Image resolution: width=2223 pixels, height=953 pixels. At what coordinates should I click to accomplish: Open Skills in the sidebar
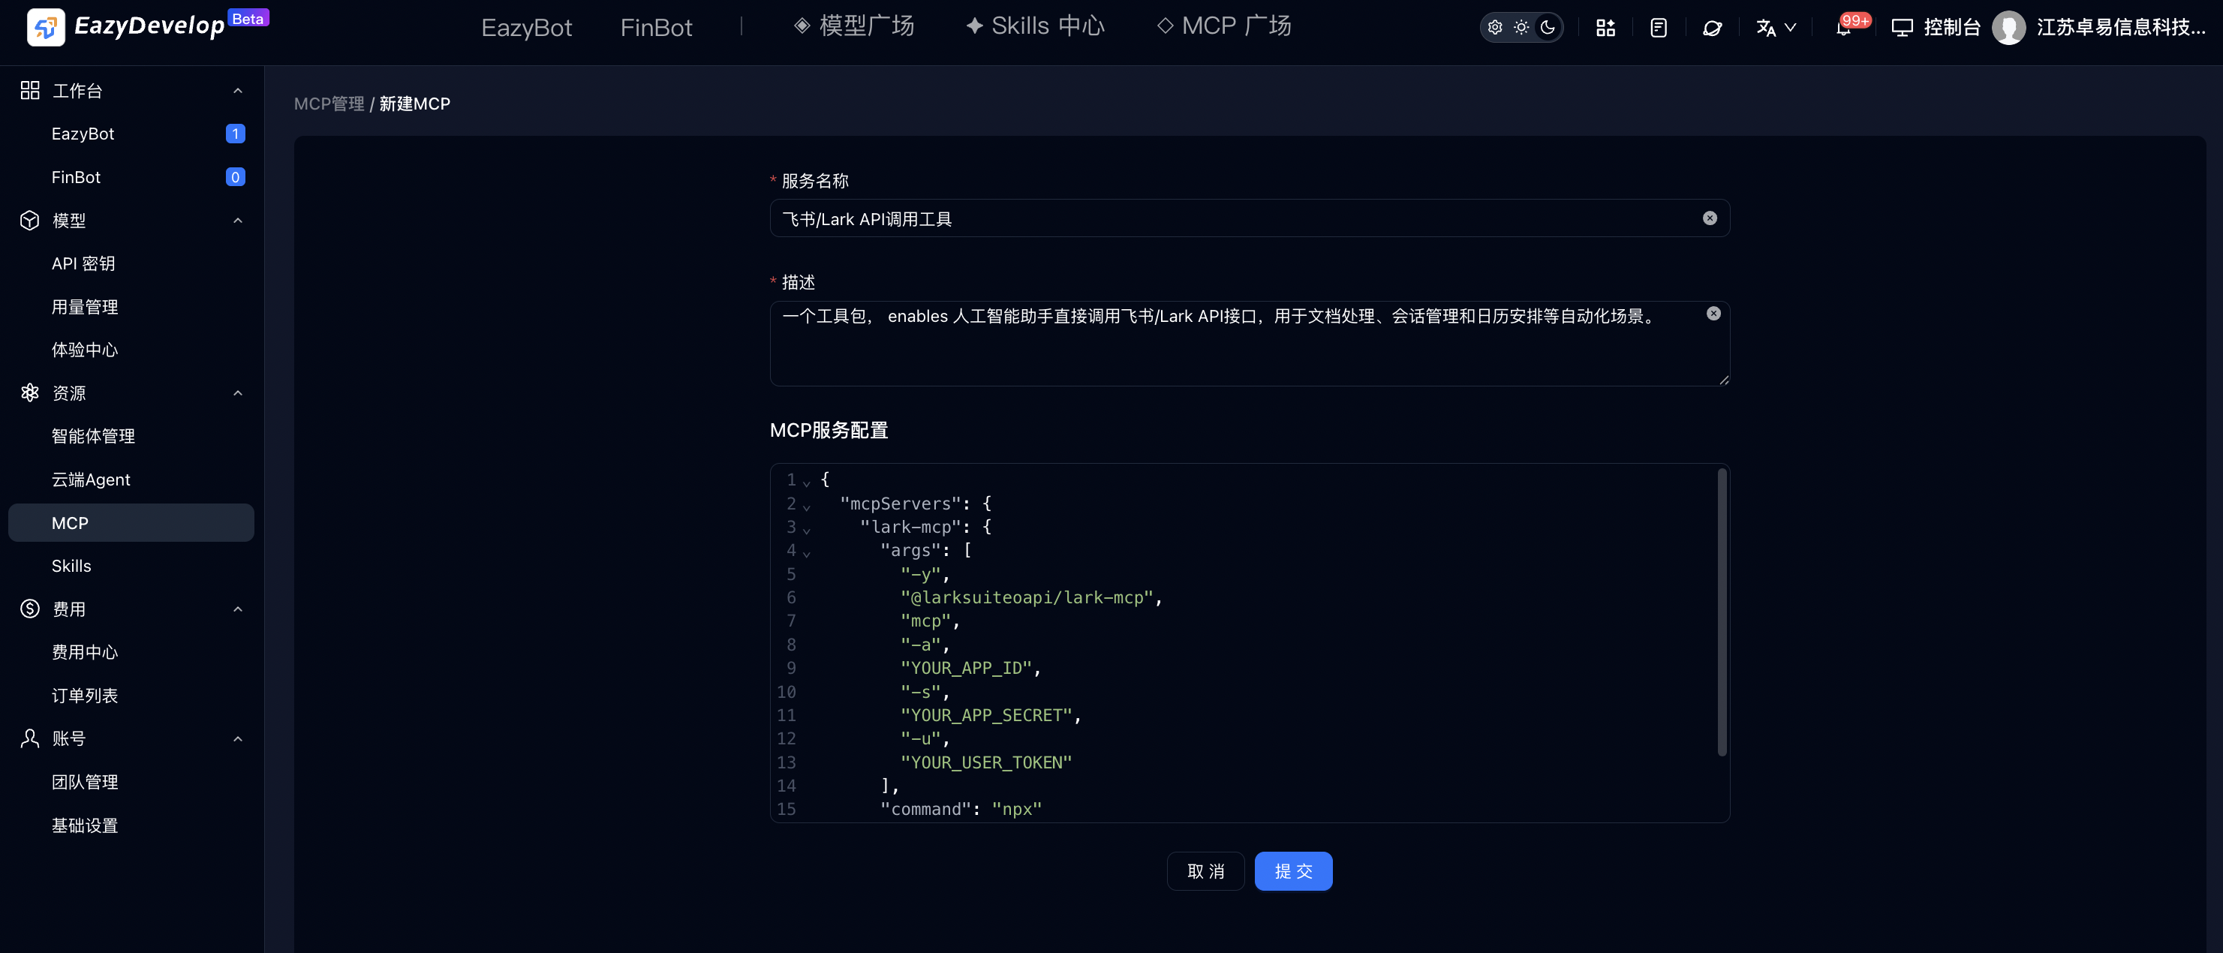click(71, 567)
